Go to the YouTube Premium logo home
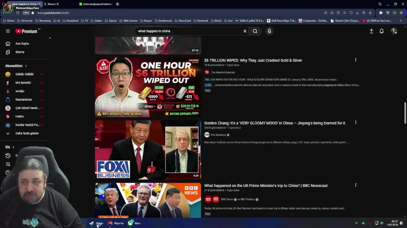The image size is (407, 228). (26, 31)
